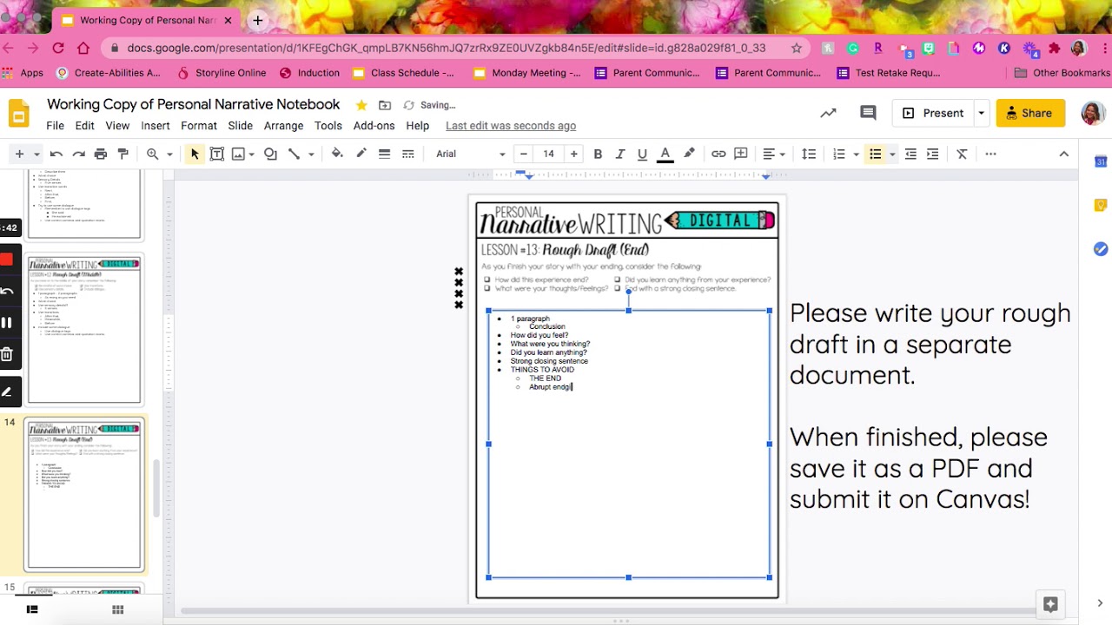Viewport: 1112px width, 625px height.
Task: Decrease the text indent
Action: coord(910,154)
